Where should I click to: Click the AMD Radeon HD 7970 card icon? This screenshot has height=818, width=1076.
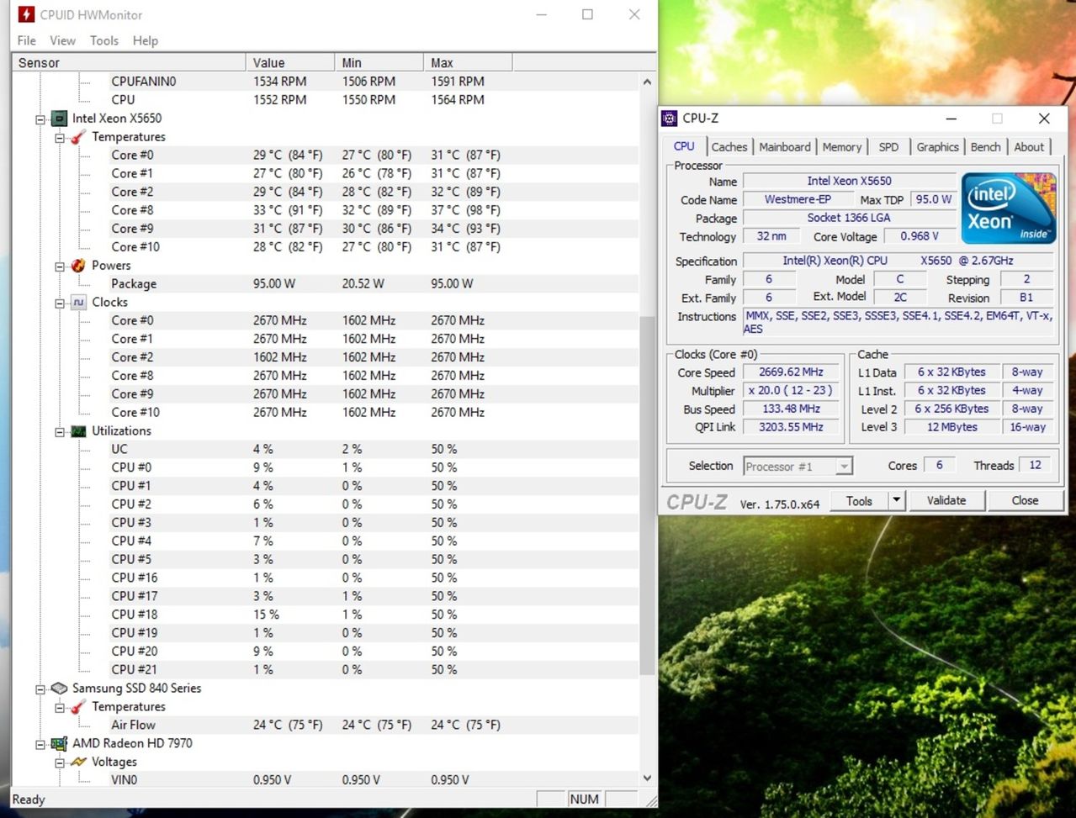pos(59,744)
